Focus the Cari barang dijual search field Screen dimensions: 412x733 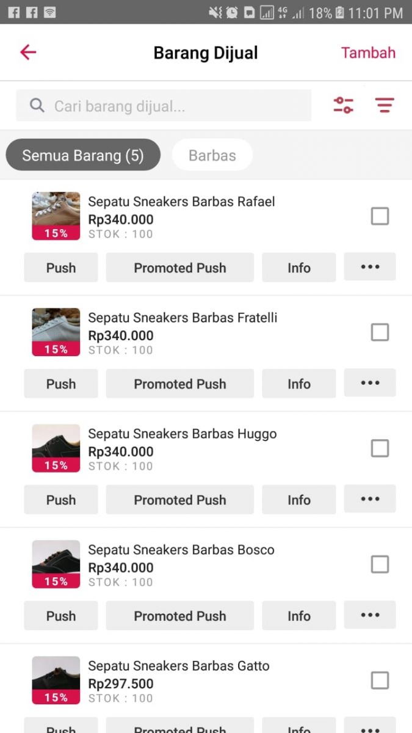point(177,106)
